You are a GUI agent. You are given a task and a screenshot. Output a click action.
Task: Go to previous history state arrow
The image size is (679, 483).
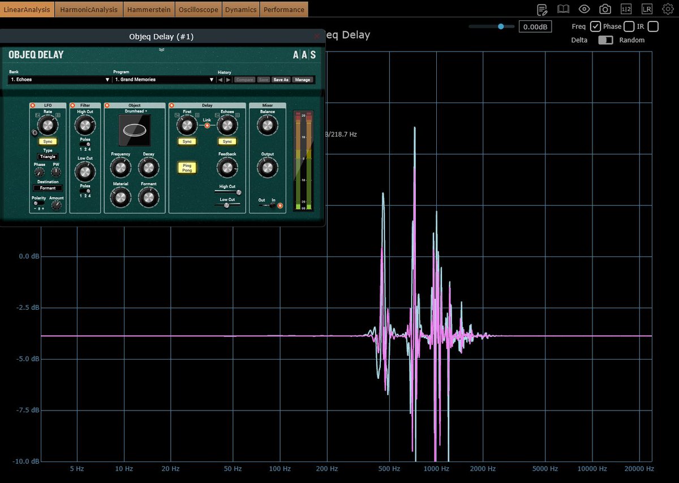(221, 80)
